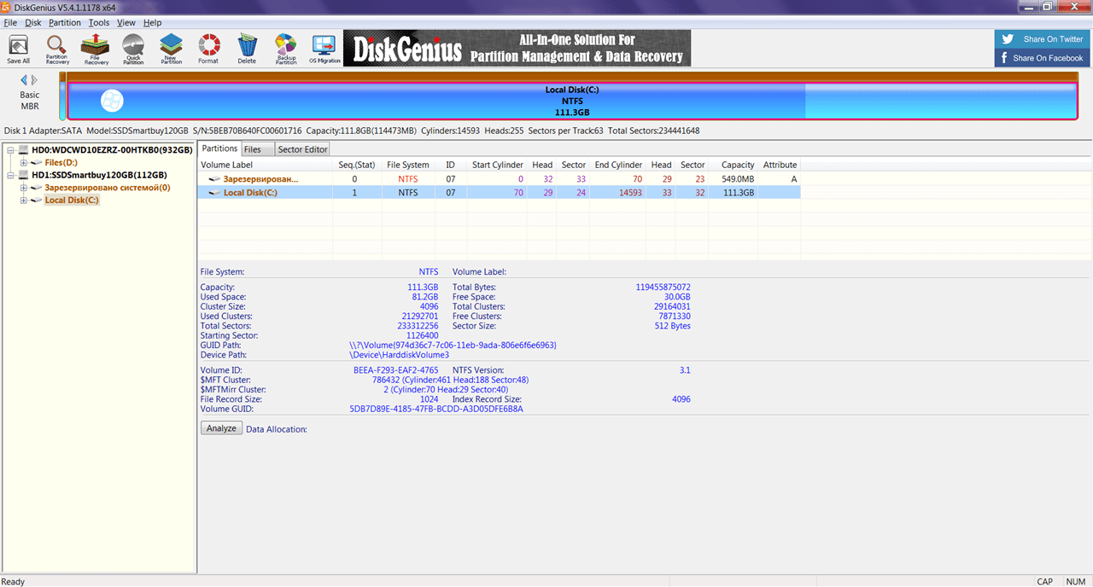Expand the Local Disk(C:) tree node
1093x587 pixels.
coord(24,201)
